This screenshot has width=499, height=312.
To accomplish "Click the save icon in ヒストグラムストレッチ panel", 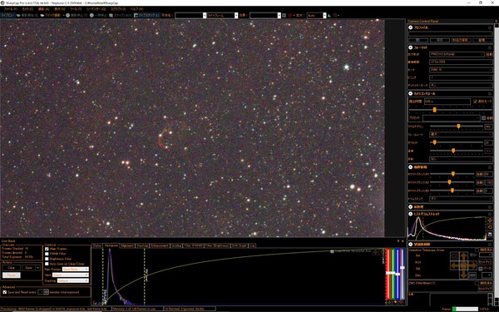I will click(x=490, y=235).
